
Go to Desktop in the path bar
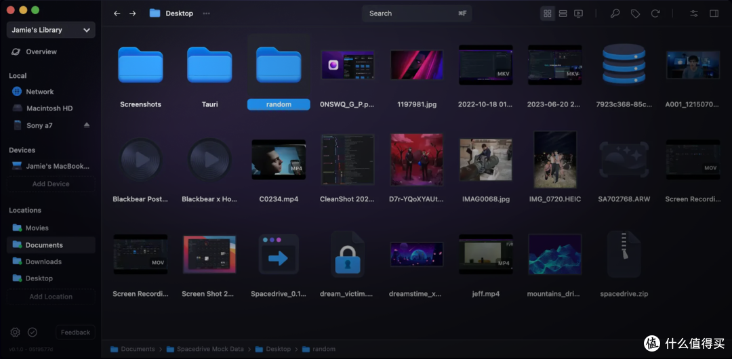click(x=272, y=350)
